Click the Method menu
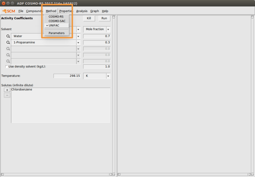 [51, 11]
